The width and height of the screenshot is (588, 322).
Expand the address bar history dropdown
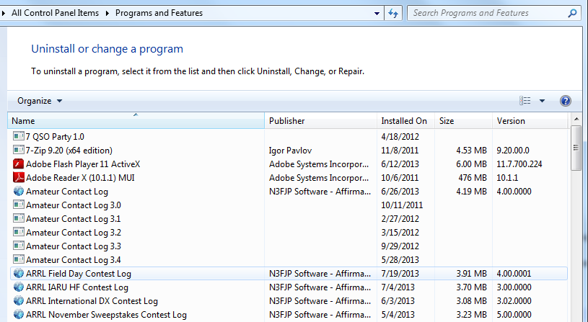point(377,14)
